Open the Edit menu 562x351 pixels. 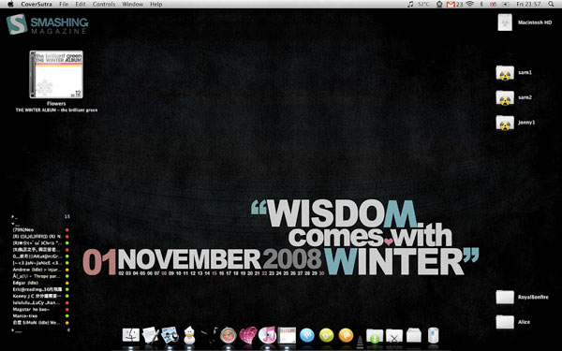pos(81,5)
